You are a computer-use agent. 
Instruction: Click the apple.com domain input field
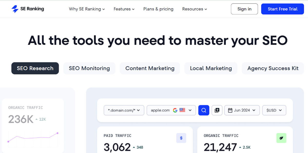160,110
